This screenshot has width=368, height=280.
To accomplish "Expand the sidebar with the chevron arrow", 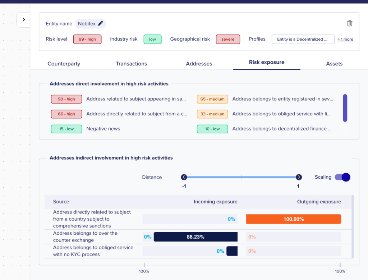I will [23, 19].
